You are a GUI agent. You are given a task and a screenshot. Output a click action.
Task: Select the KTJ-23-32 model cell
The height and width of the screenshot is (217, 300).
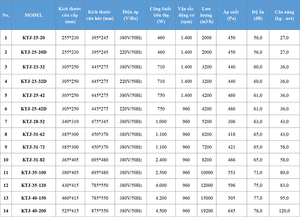click(33, 67)
